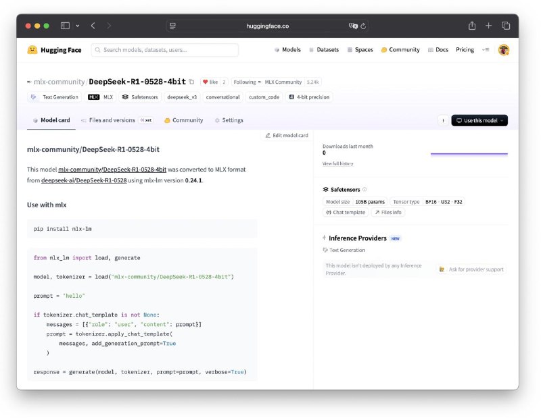The height and width of the screenshot is (418, 541).
Task: Switch to the Community tab
Action: [x=183, y=120]
